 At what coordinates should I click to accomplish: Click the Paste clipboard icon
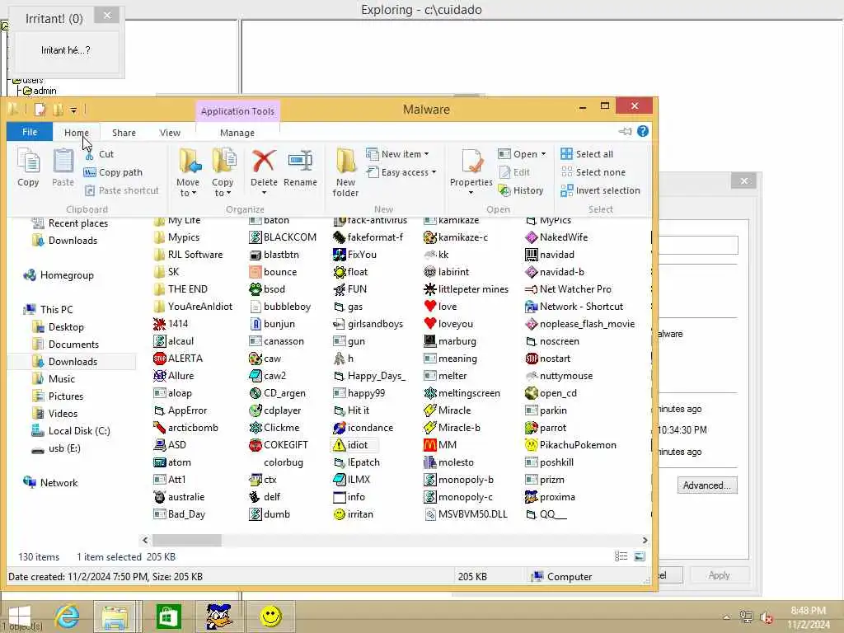pyautogui.click(x=63, y=168)
